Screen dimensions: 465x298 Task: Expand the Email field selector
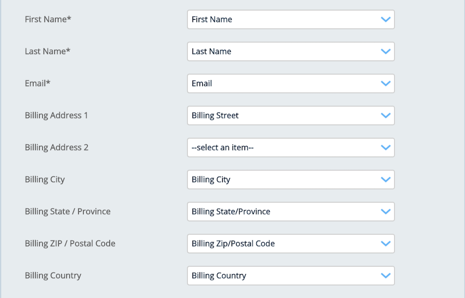(x=291, y=83)
